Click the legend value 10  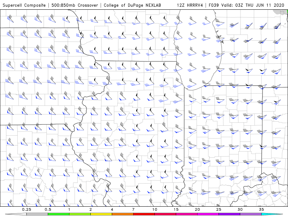click(155, 210)
